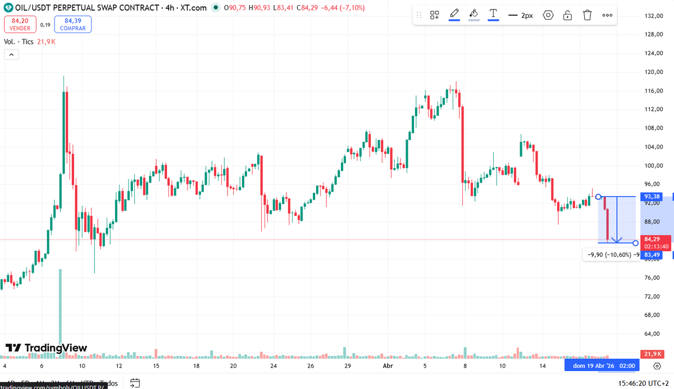
Task: Toggle the lock on the drawing
Action: (568, 16)
